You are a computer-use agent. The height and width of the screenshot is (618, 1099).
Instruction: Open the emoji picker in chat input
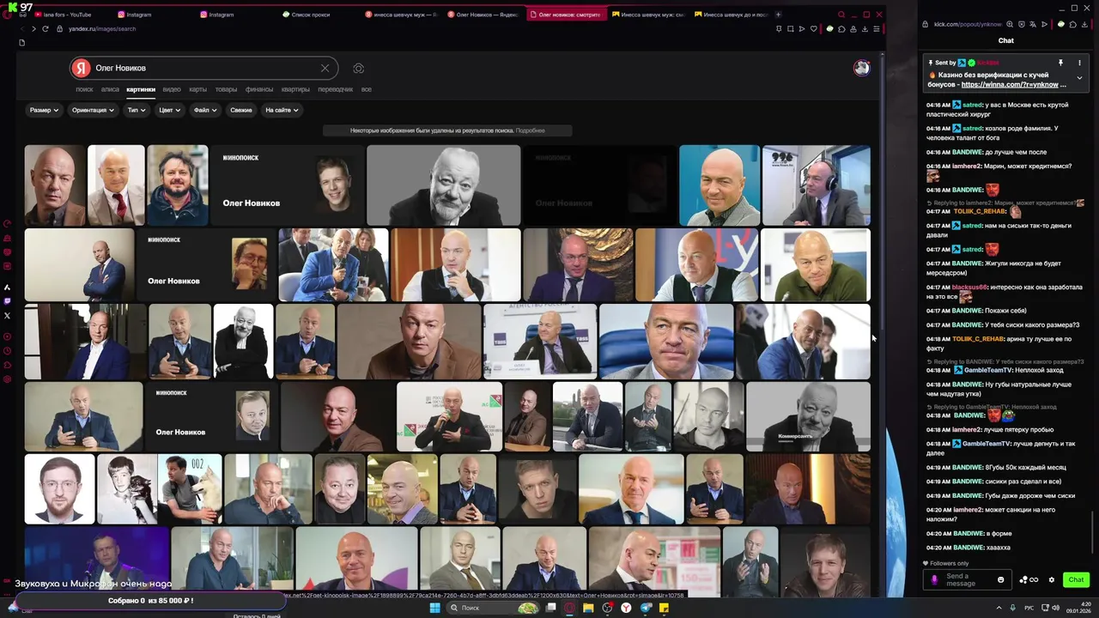[1000, 580]
